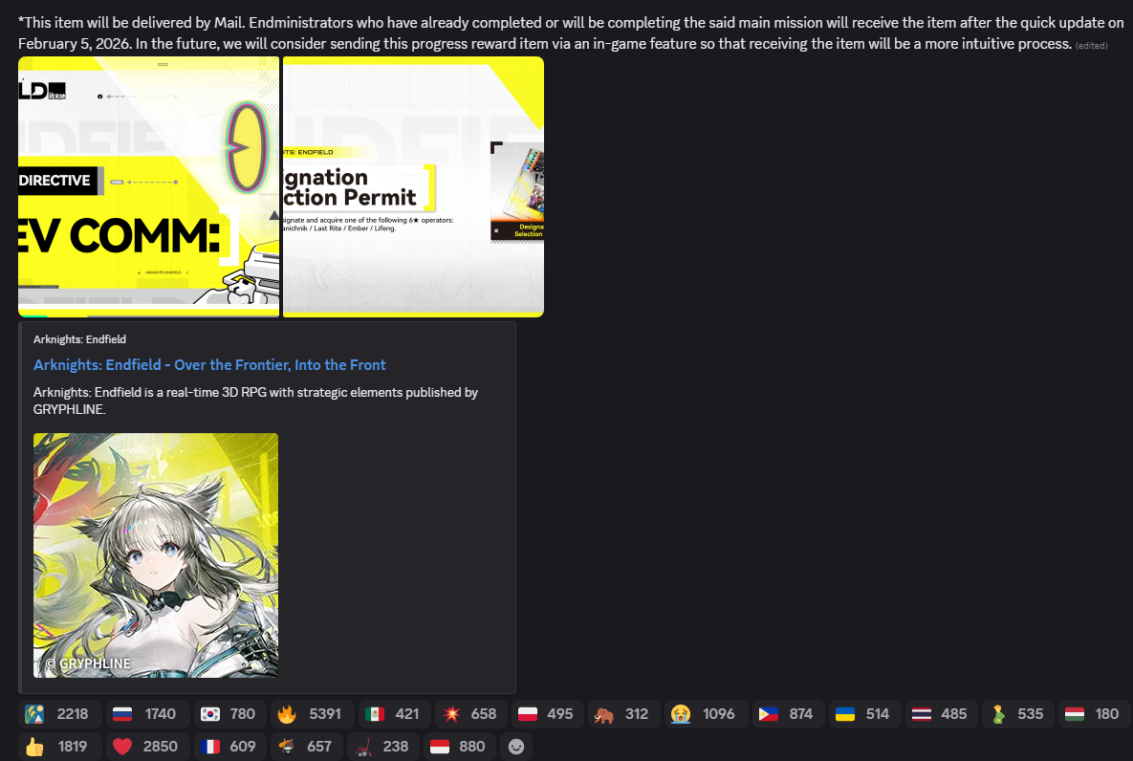
Task: Open the Designation Selection Permit image attachment
Action: [413, 186]
